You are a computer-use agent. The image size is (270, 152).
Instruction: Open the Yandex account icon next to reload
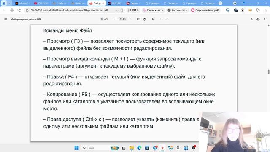[x=12, y=10]
